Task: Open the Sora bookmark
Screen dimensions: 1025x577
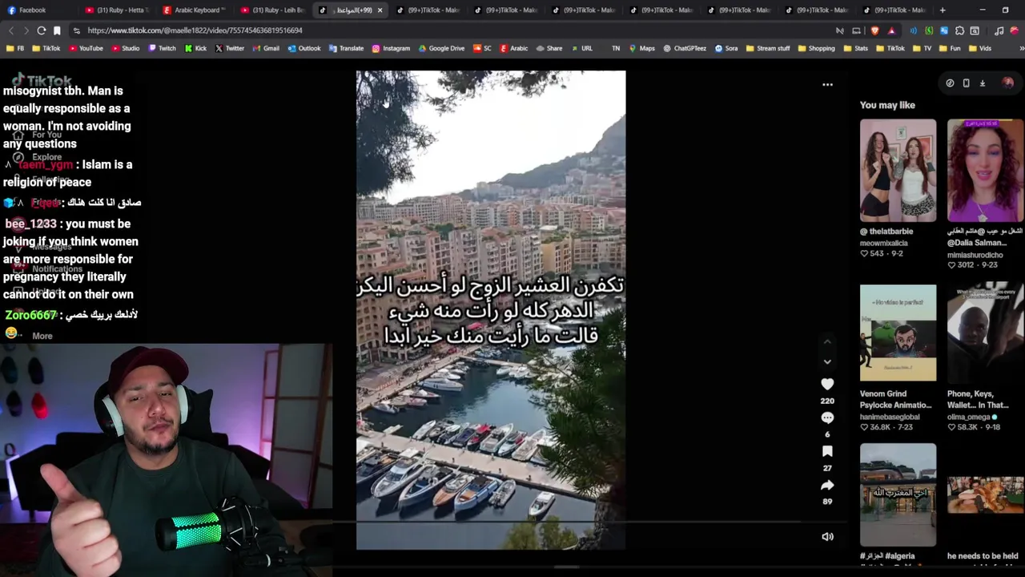Action: pos(726,48)
